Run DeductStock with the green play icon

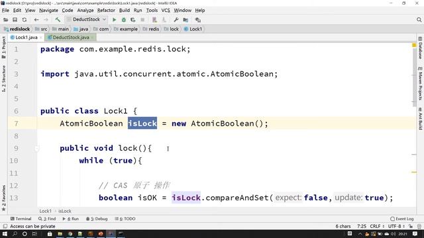click(114, 20)
